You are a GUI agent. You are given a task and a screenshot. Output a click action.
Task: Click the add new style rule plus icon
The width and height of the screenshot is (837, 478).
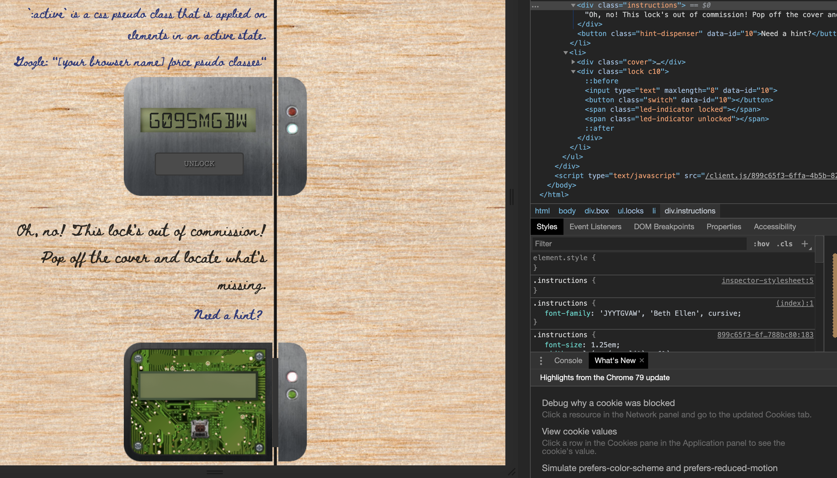tap(804, 244)
